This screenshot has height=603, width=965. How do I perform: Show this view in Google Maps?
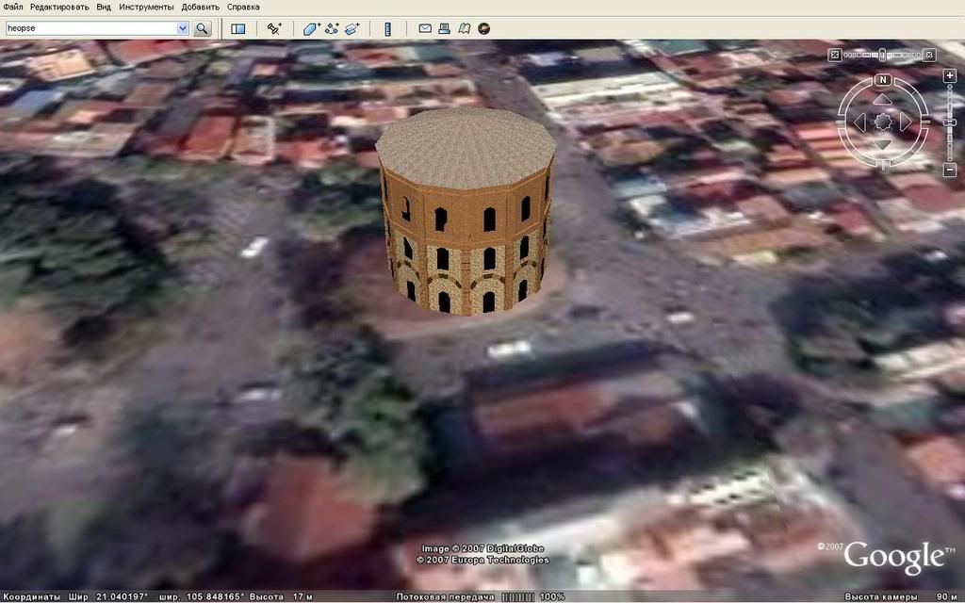[x=464, y=28]
